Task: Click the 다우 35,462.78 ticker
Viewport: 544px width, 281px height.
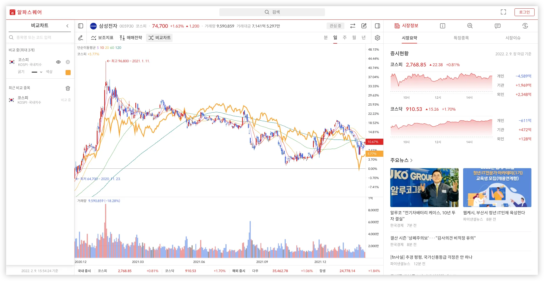Action: click(x=282, y=271)
